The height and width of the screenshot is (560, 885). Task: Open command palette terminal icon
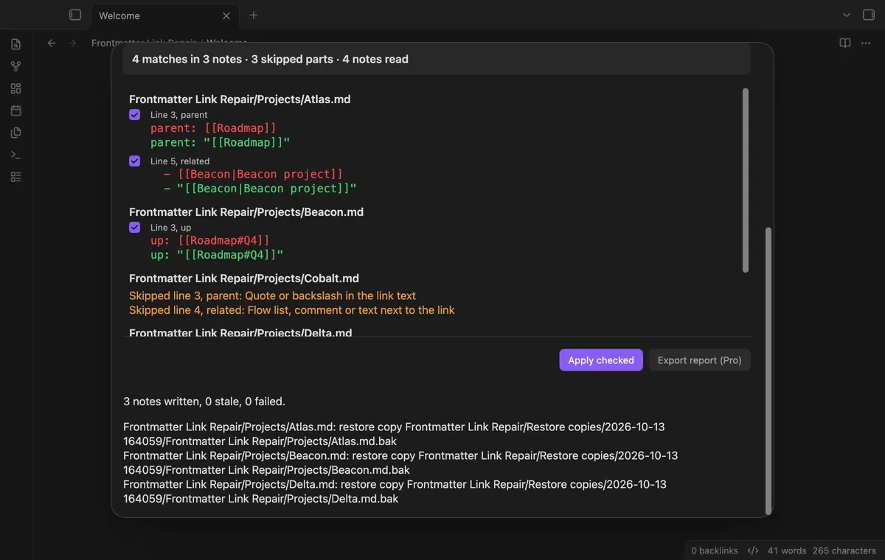click(x=16, y=155)
